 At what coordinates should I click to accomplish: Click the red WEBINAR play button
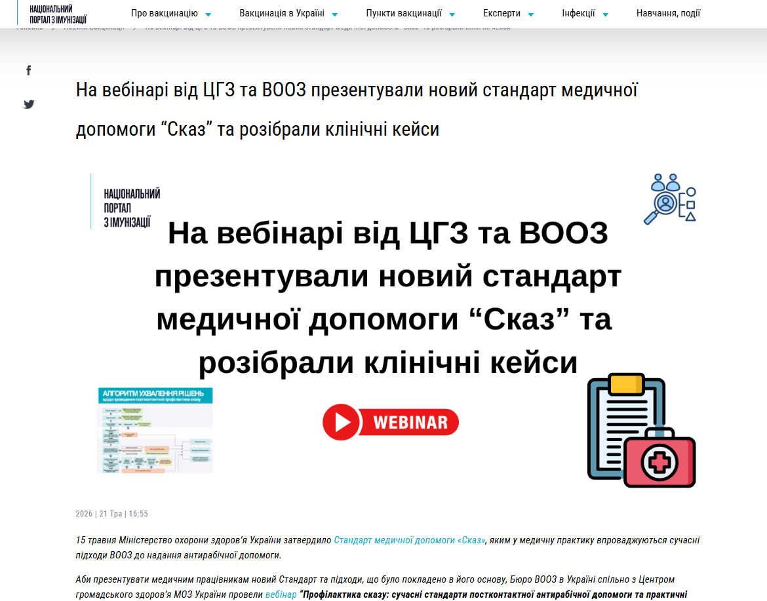tap(390, 422)
